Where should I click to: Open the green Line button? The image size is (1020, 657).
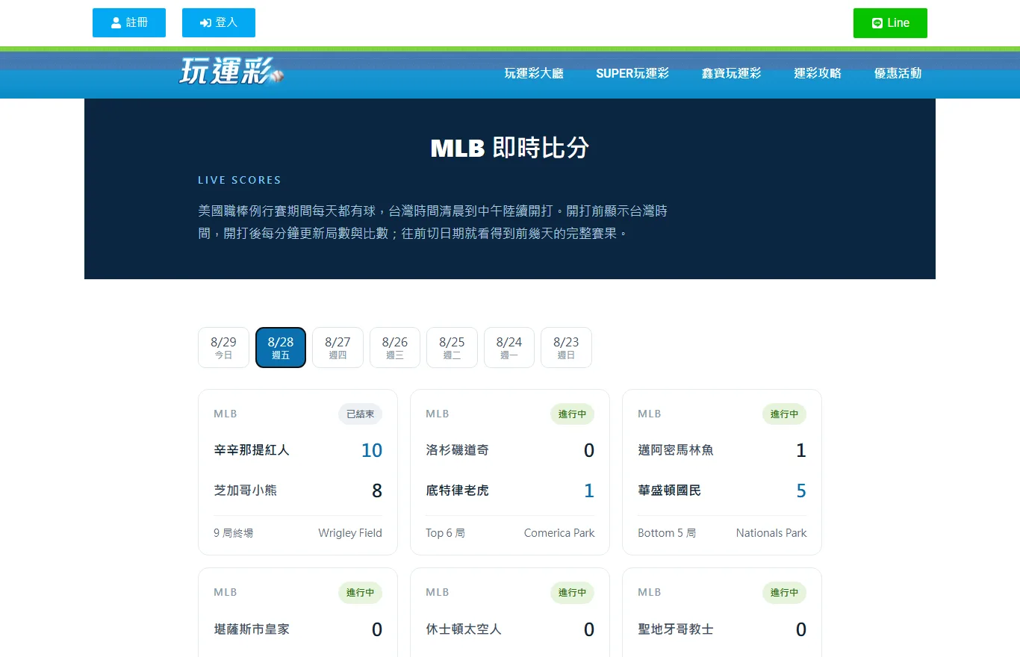tap(890, 23)
